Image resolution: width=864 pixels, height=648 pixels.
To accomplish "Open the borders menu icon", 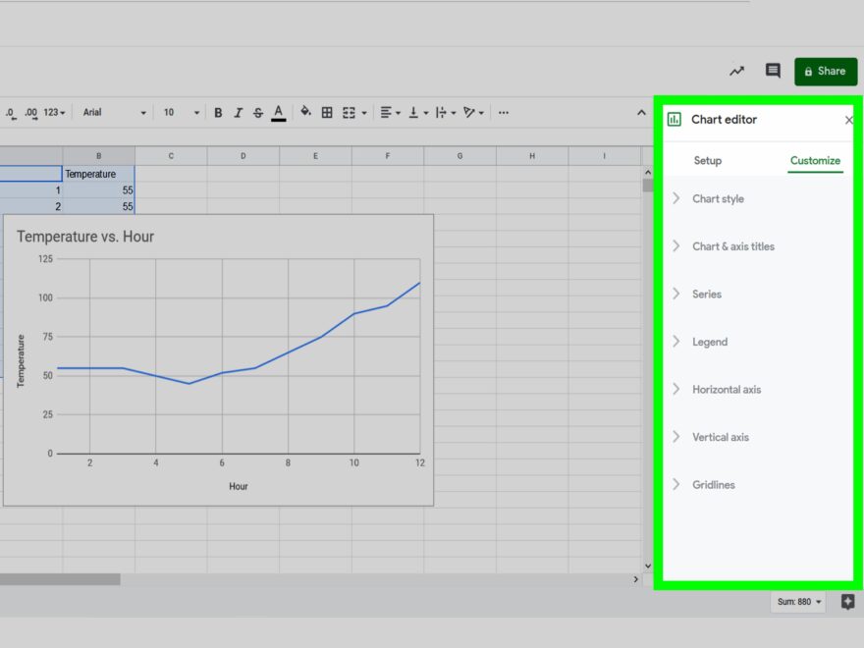I will point(327,113).
